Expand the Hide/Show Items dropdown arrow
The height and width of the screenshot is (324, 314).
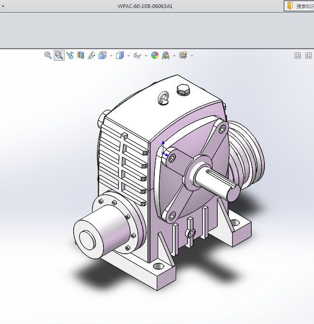(146, 56)
